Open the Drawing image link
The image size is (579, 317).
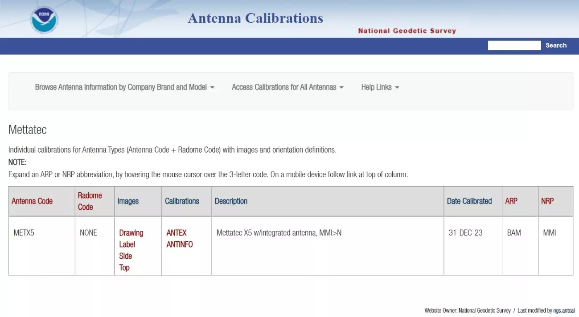coord(131,233)
